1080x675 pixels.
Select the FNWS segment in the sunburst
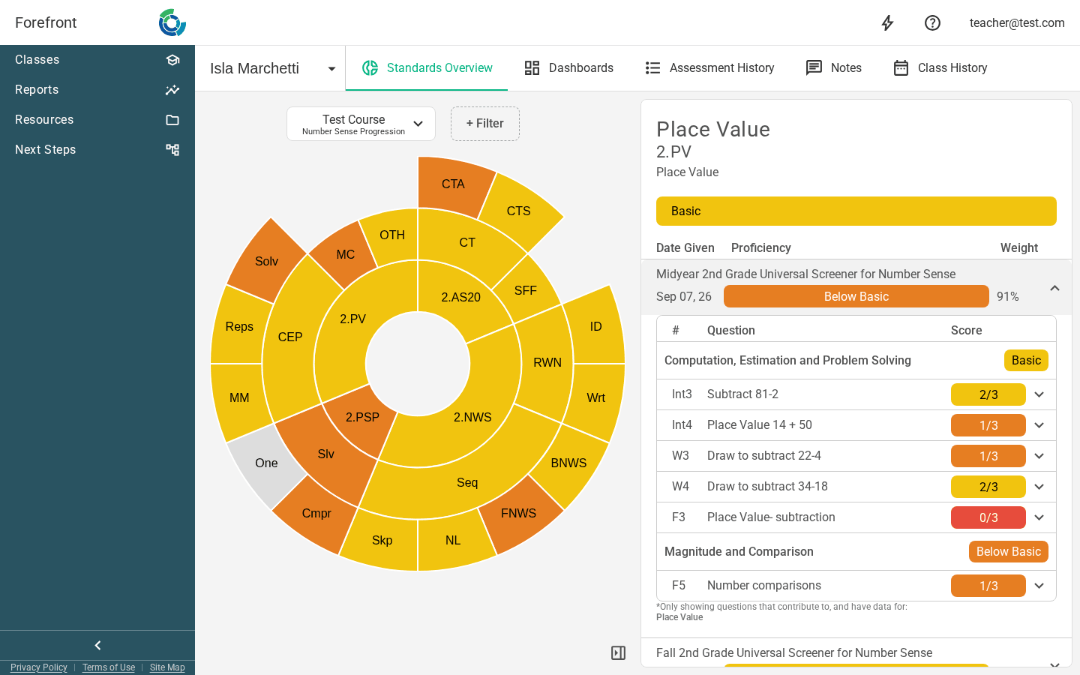pos(519,514)
